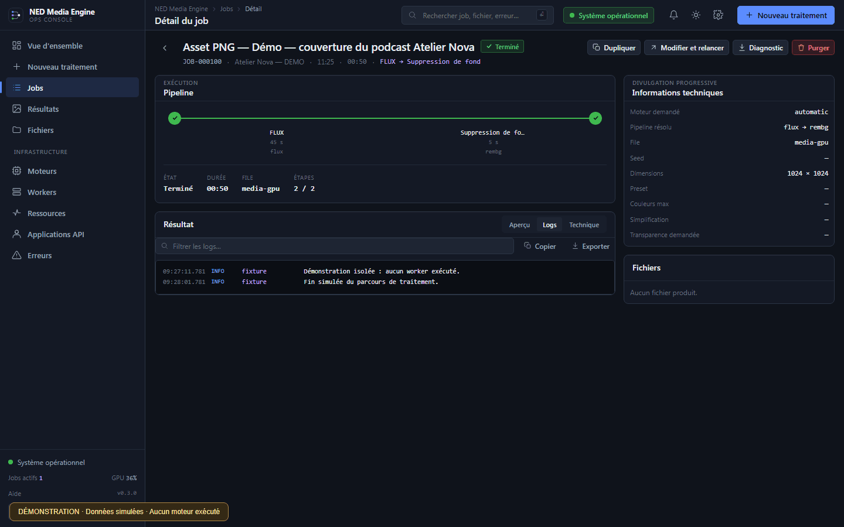Download the Diagnostic
Image resolution: width=844 pixels, height=527 pixels.
pyautogui.click(x=760, y=47)
